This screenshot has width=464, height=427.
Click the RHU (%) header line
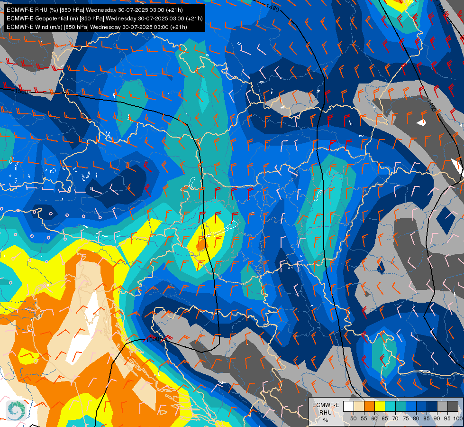tap(95, 10)
